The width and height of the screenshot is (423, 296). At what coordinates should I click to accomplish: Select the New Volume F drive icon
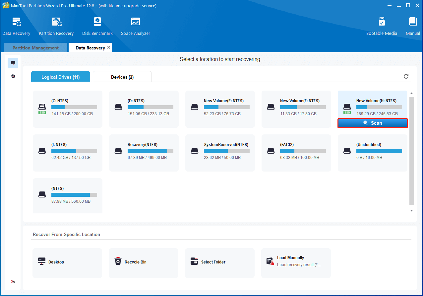pyautogui.click(x=271, y=107)
